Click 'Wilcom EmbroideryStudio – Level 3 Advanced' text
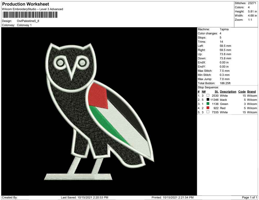The width and height of the screenshot is (259, 200). tap(32, 9)
